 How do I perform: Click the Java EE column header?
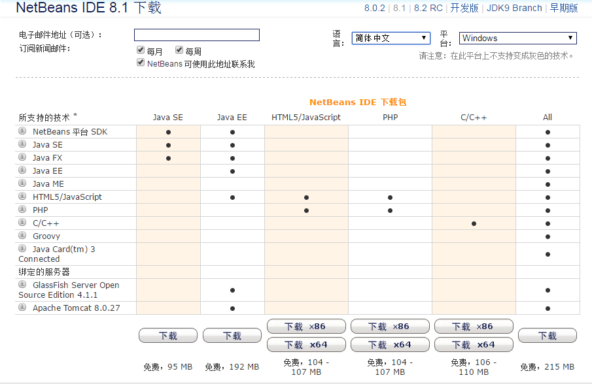232,117
